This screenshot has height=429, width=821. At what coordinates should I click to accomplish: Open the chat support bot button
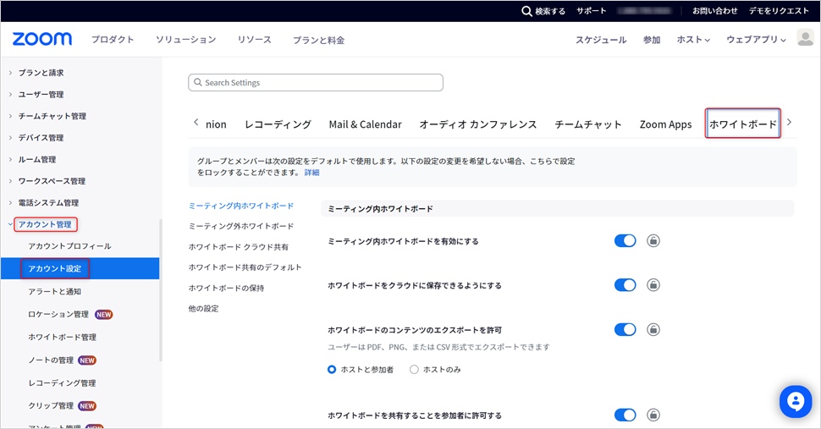coord(796,402)
